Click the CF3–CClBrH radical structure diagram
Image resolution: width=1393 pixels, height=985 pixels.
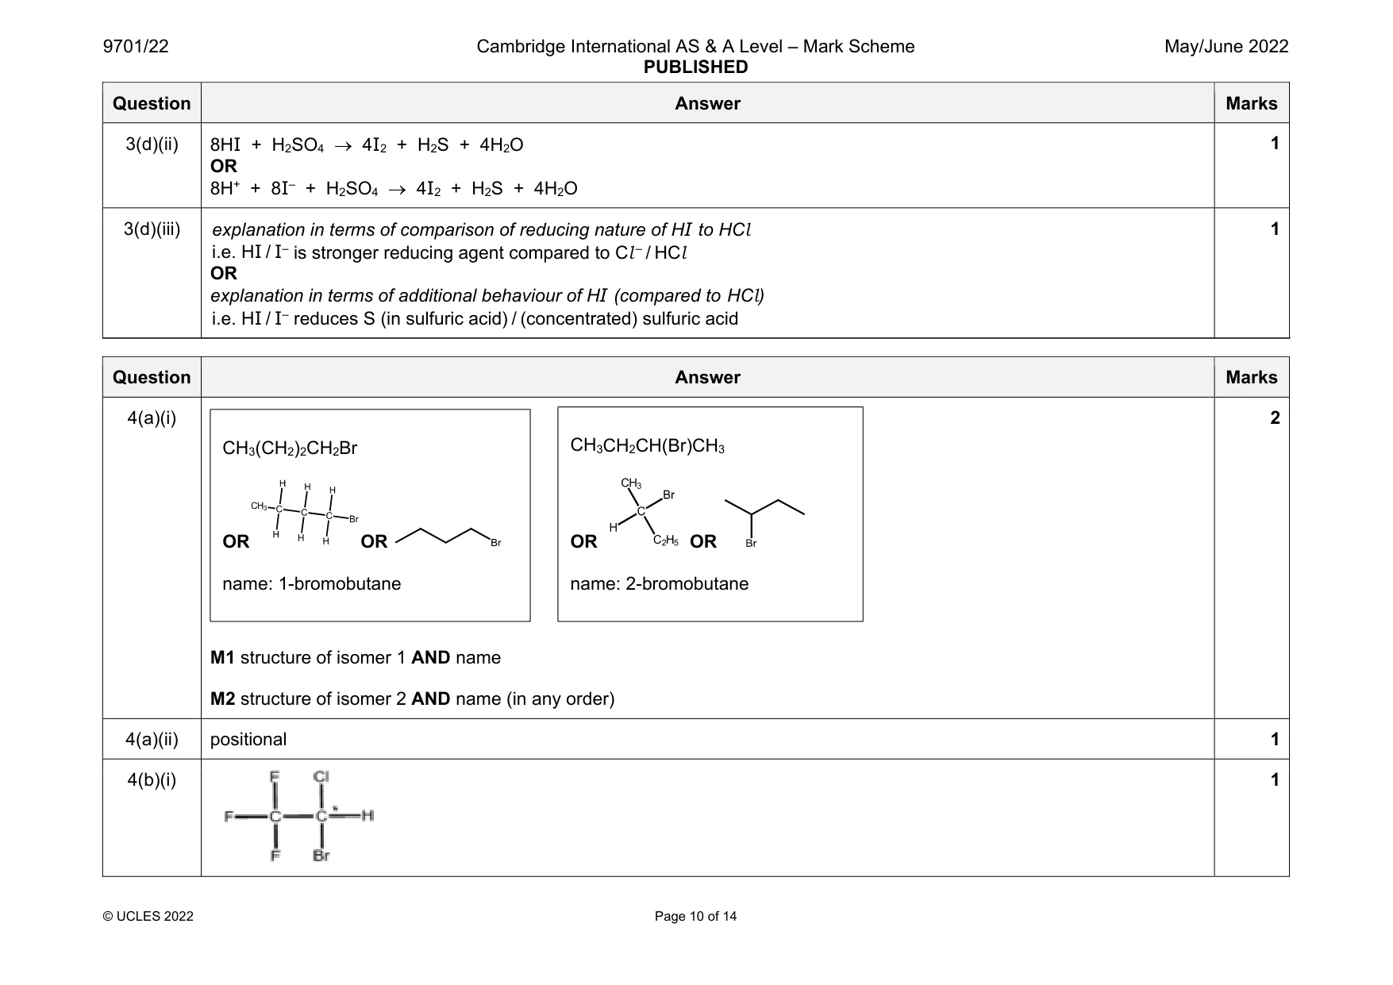(299, 816)
